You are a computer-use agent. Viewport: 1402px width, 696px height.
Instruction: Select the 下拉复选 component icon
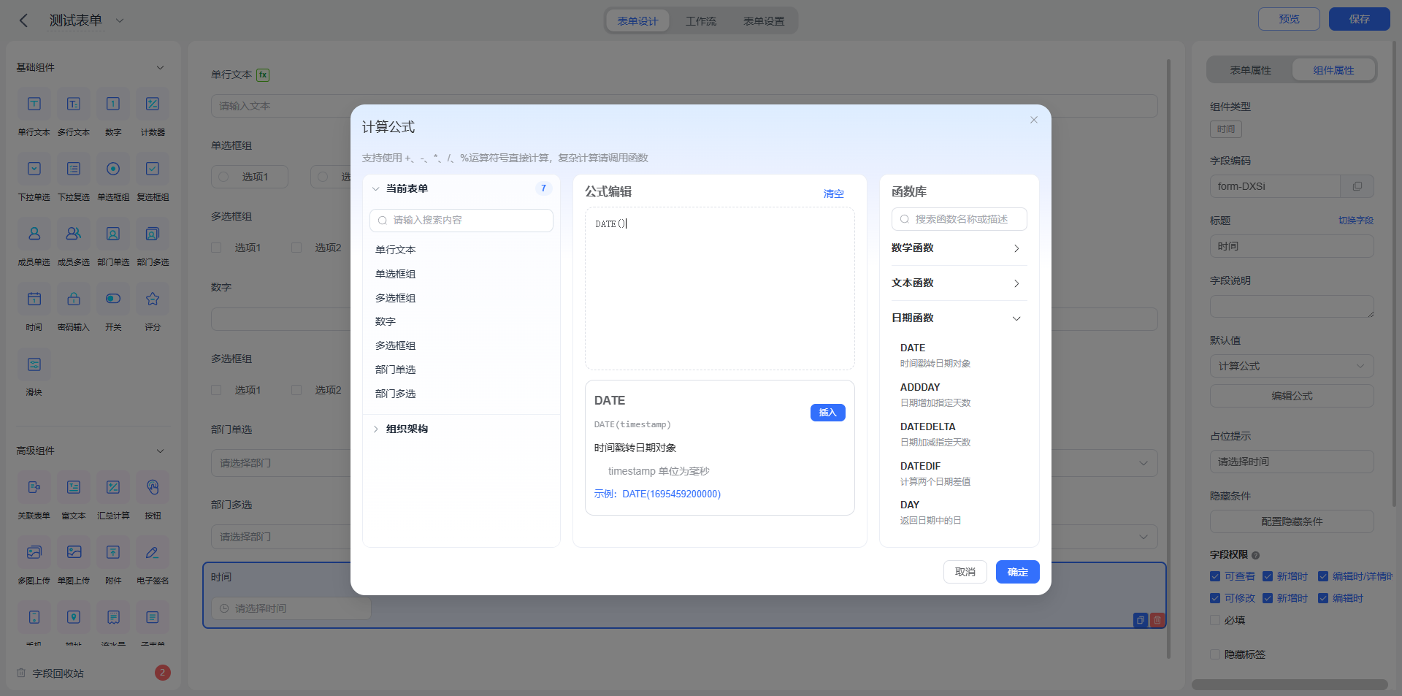point(74,169)
